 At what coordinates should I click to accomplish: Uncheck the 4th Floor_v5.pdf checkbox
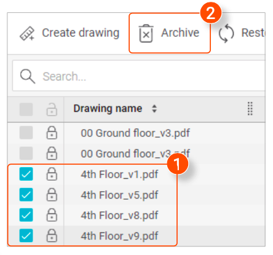[26, 194]
